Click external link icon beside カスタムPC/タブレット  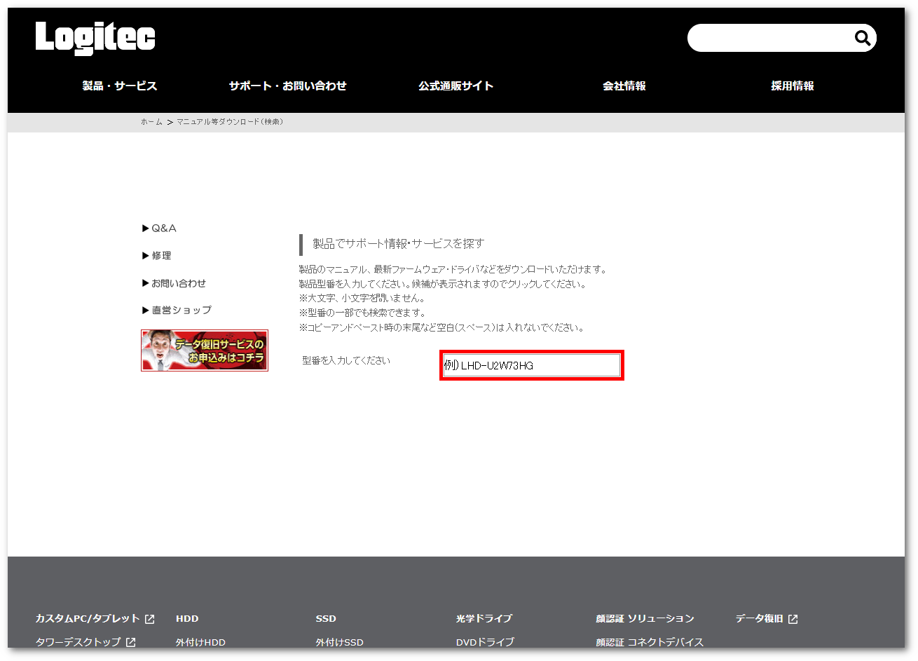tap(149, 619)
